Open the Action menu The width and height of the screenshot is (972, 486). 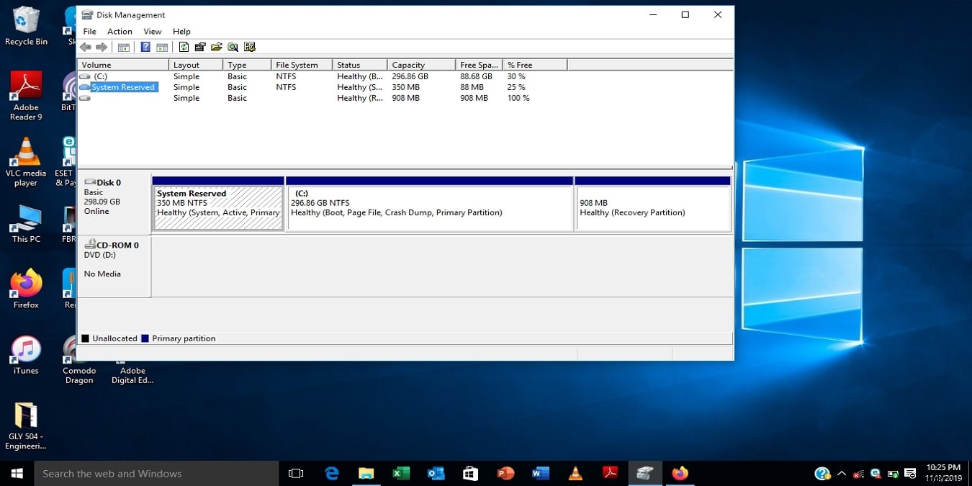point(120,31)
